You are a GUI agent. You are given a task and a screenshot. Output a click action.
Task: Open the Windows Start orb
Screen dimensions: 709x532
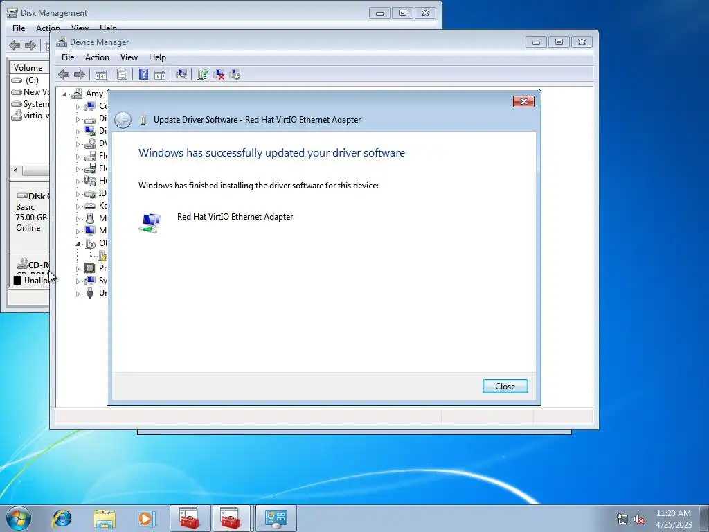pyautogui.click(x=19, y=518)
